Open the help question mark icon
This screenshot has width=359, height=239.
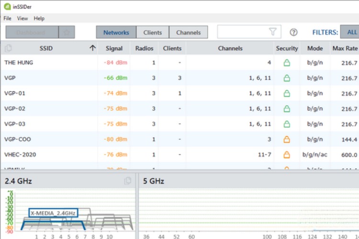[x=294, y=32]
